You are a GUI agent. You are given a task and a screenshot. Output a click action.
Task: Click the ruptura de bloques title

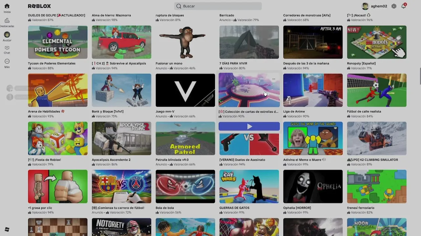[170, 15]
